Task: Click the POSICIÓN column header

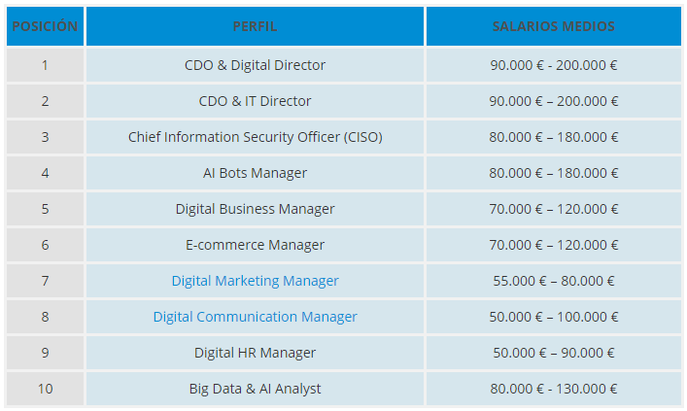Action: point(45,26)
